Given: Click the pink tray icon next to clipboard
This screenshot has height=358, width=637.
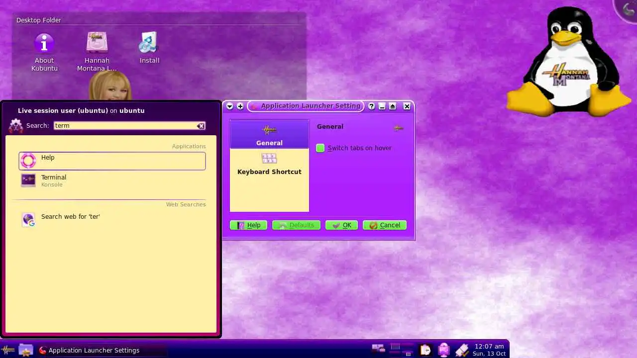Looking at the screenshot, I should pyautogui.click(x=443, y=350).
